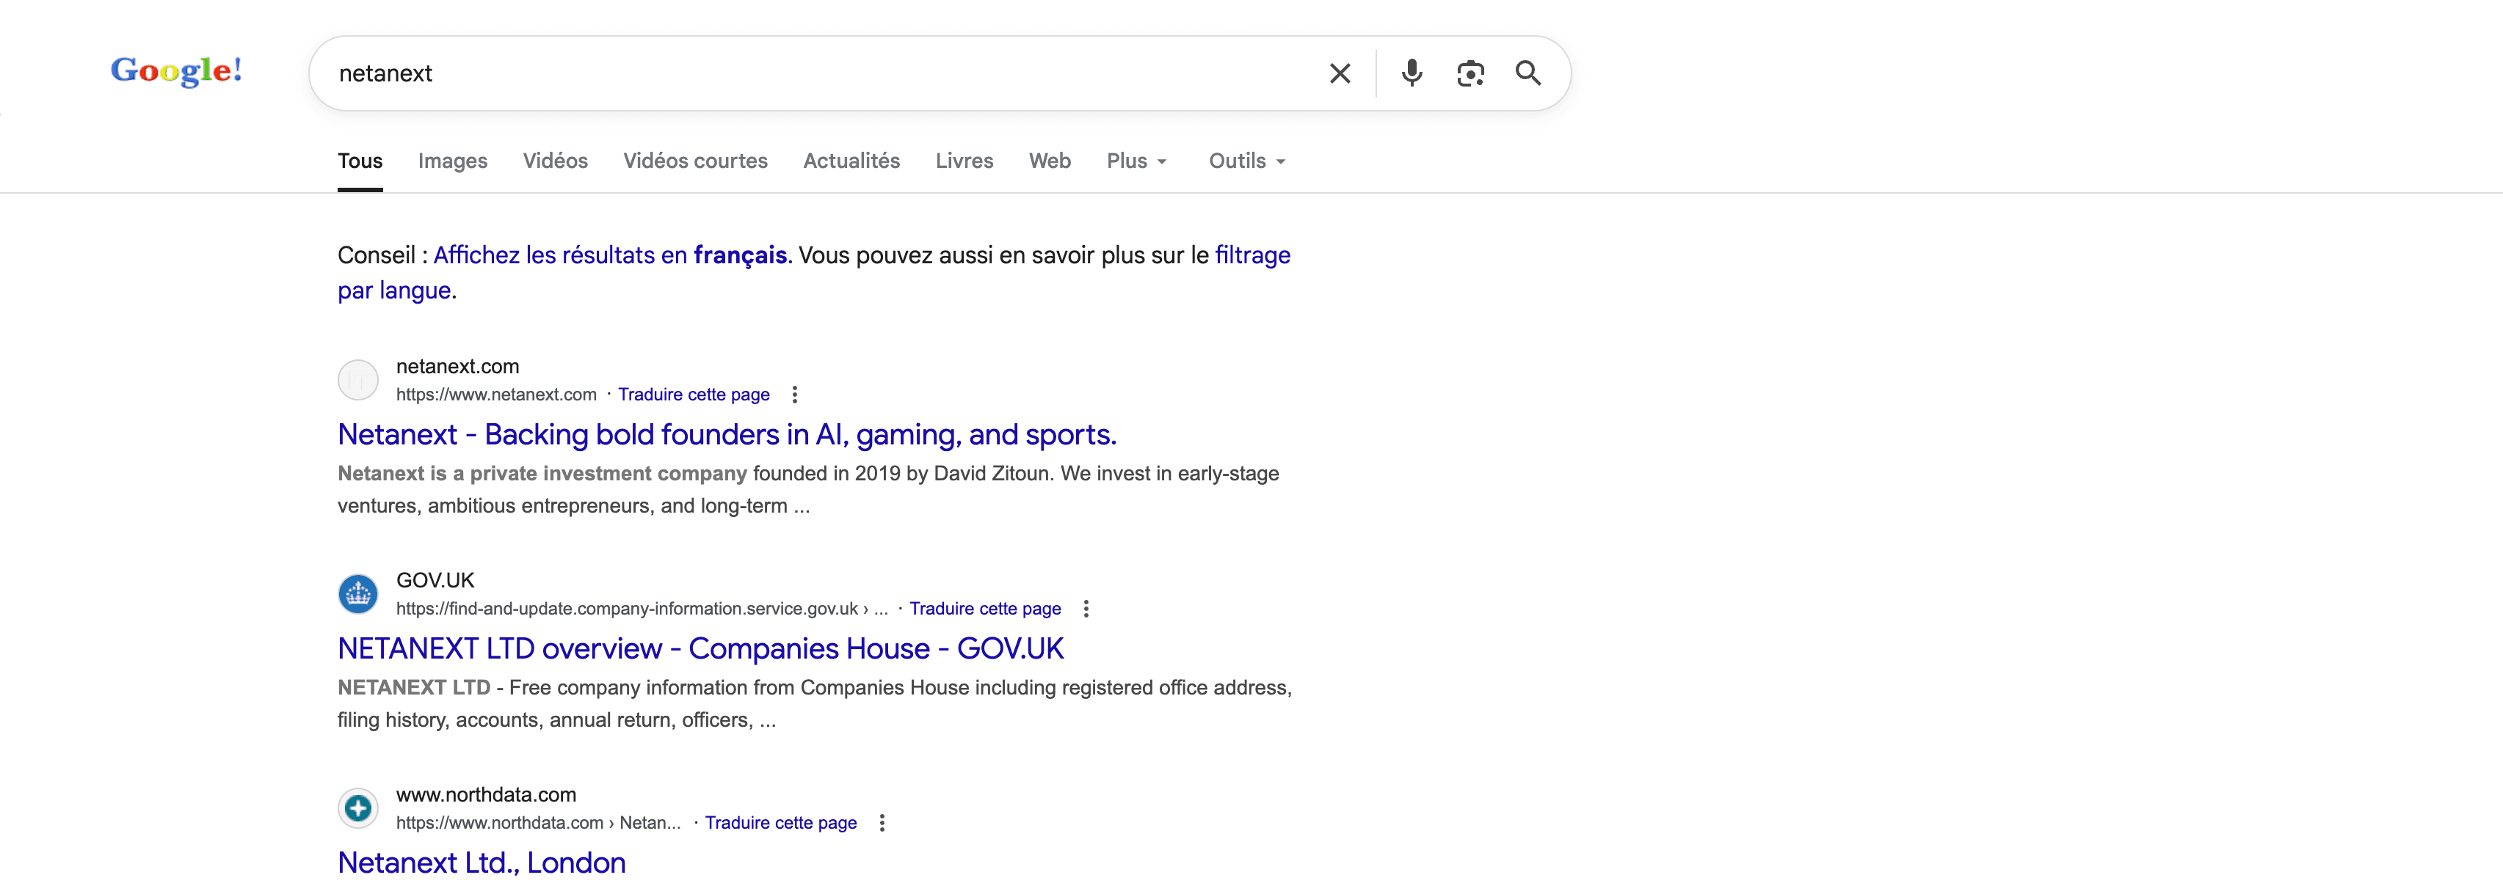Viewport: 2503px width, 883px height.
Task: Click Traduire cette page for netanext.com
Action: click(693, 395)
